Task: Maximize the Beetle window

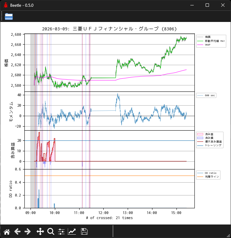Action: point(207,5)
